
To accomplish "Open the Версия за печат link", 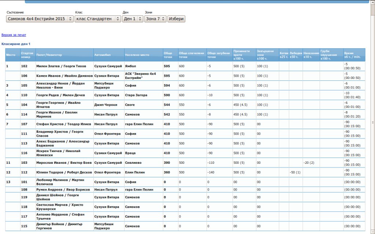I will [x=14, y=35].
